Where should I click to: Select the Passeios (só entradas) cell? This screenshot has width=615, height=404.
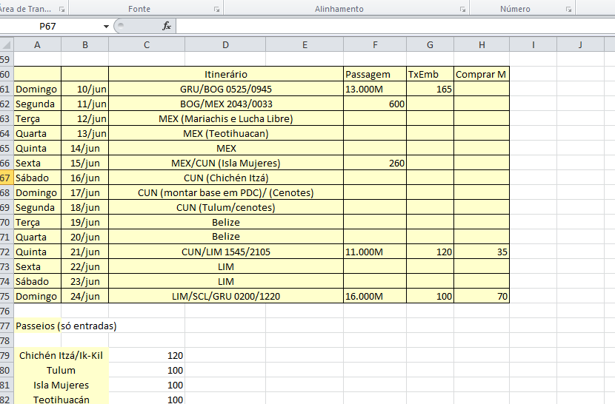coord(66,326)
